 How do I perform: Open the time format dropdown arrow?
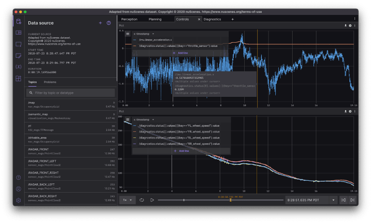click(333, 200)
